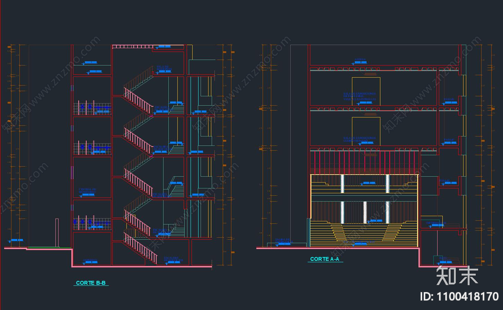
Task: Select the INFORMACION label near entrance
Action: pyautogui.click(x=436, y=223)
